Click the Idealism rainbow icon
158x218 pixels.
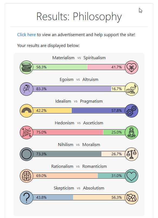pos(27,111)
